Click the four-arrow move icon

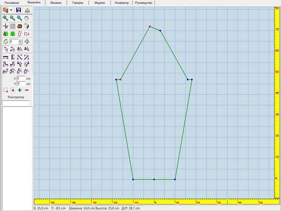(x=27, y=42)
